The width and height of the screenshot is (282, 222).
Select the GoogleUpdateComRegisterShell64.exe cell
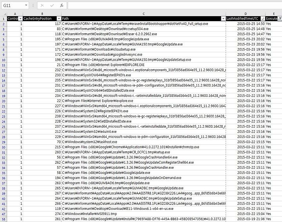143,162
